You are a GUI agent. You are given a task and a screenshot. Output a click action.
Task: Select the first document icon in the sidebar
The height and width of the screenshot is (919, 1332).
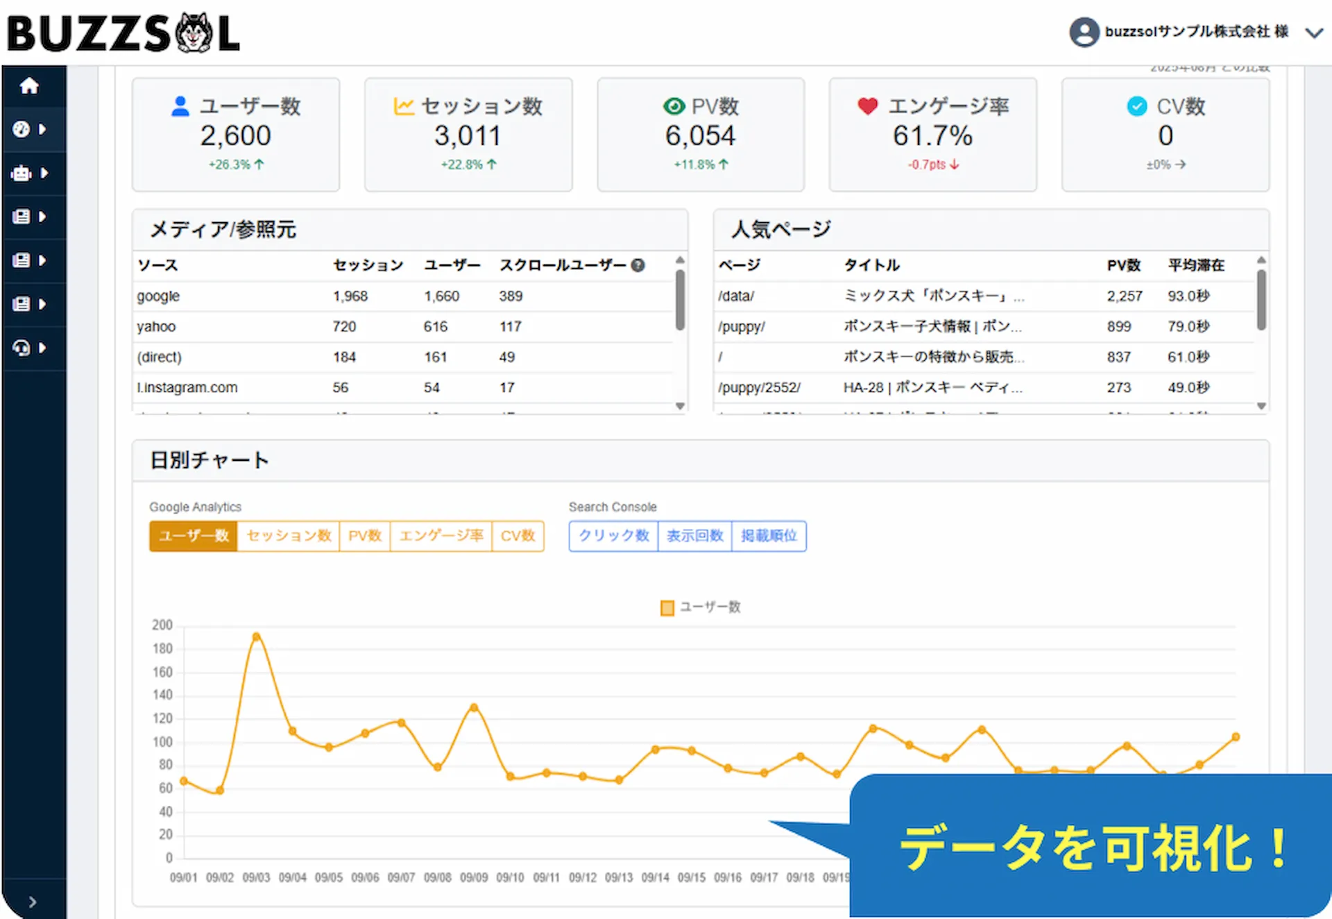click(x=23, y=217)
